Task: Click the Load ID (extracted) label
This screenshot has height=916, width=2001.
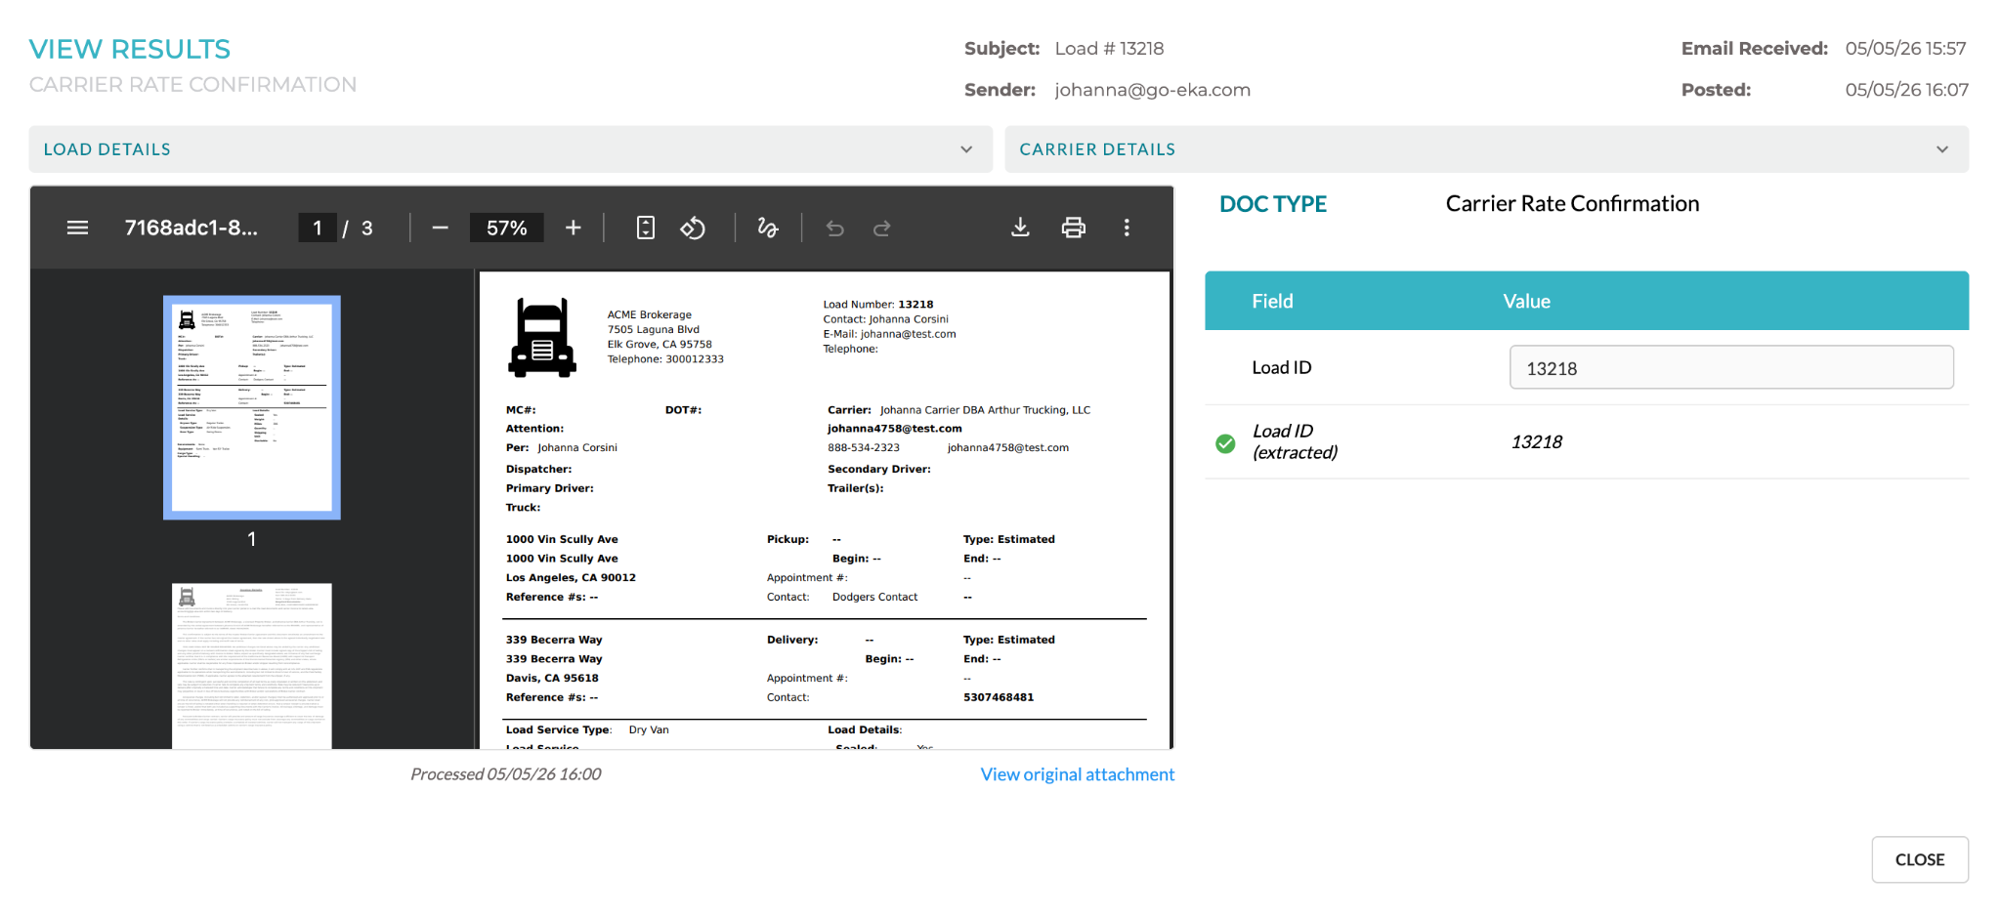Action: click(x=1296, y=441)
